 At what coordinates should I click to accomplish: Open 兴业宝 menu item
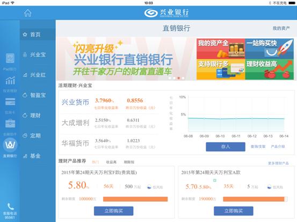[38, 55]
